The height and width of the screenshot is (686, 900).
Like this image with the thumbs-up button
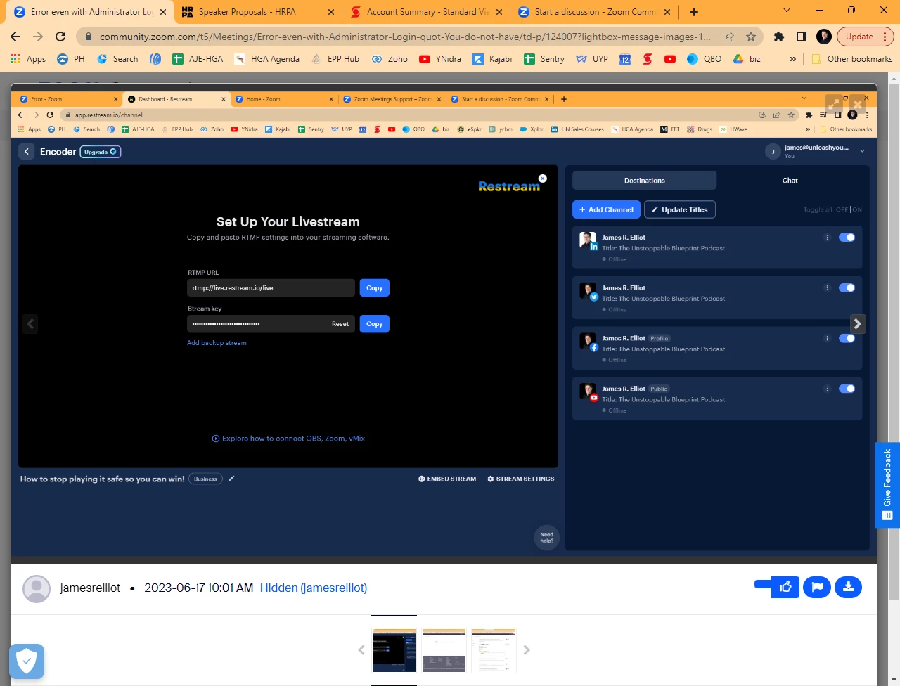785,587
